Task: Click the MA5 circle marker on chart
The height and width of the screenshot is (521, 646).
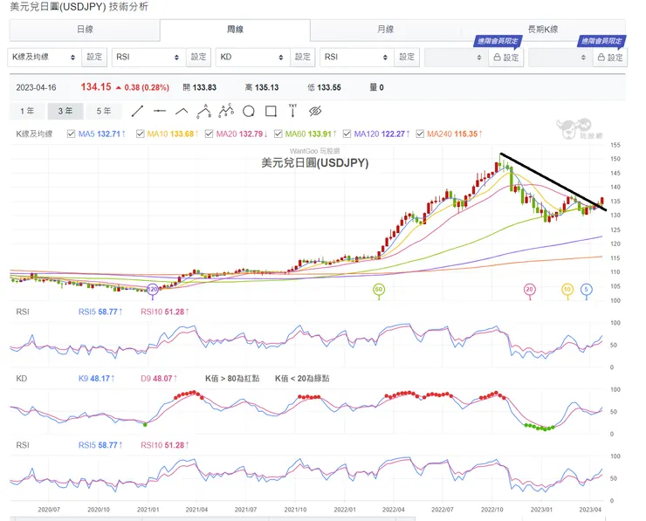Action: (x=587, y=289)
